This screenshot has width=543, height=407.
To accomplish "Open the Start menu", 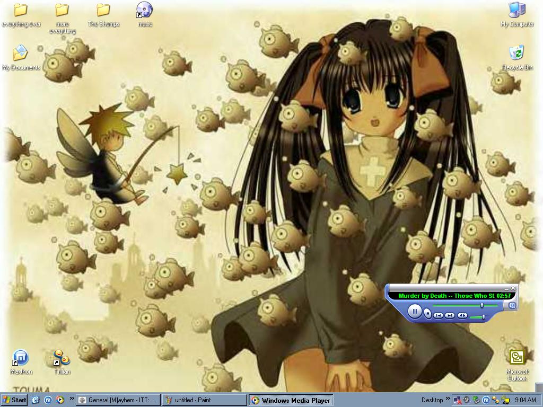I will click(x=14, y=400).
